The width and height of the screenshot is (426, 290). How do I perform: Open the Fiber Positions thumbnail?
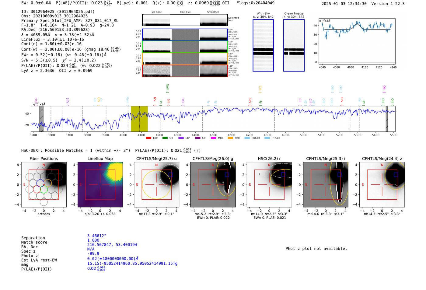(44, 184)
